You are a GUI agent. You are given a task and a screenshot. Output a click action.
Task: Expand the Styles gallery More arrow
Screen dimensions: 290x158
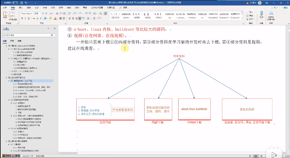pyautogui.click(x=242, y=18)
